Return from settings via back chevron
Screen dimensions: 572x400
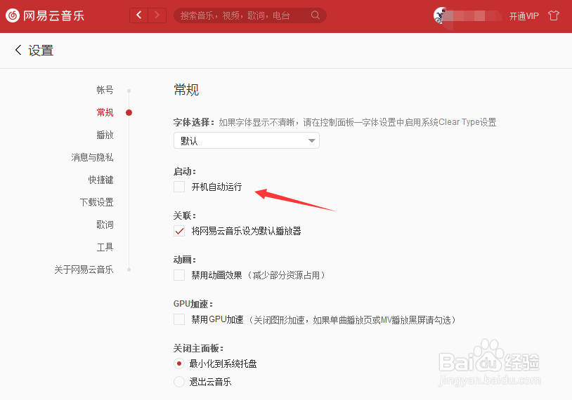point(18,50)
